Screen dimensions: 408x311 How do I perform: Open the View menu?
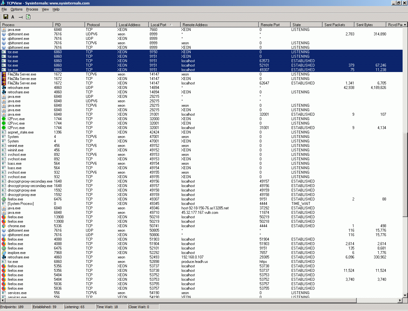point(46,9)
